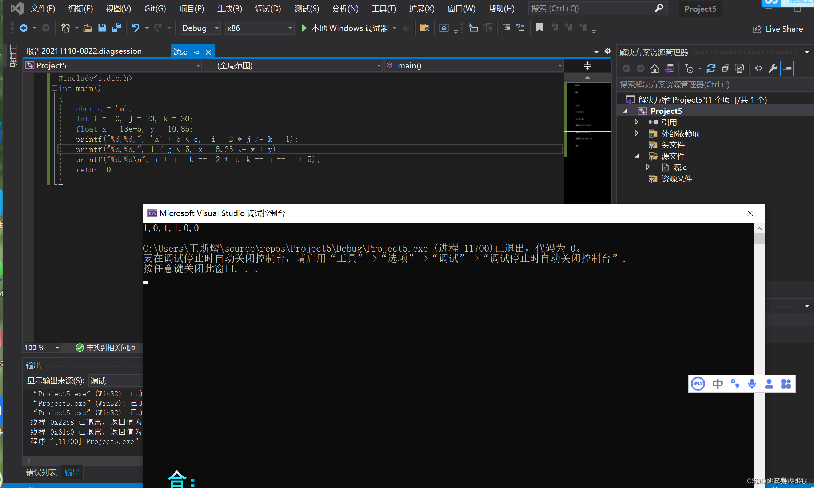
Task: Open the Project5 scope dropdown in editor
Action: coord(113,65)
